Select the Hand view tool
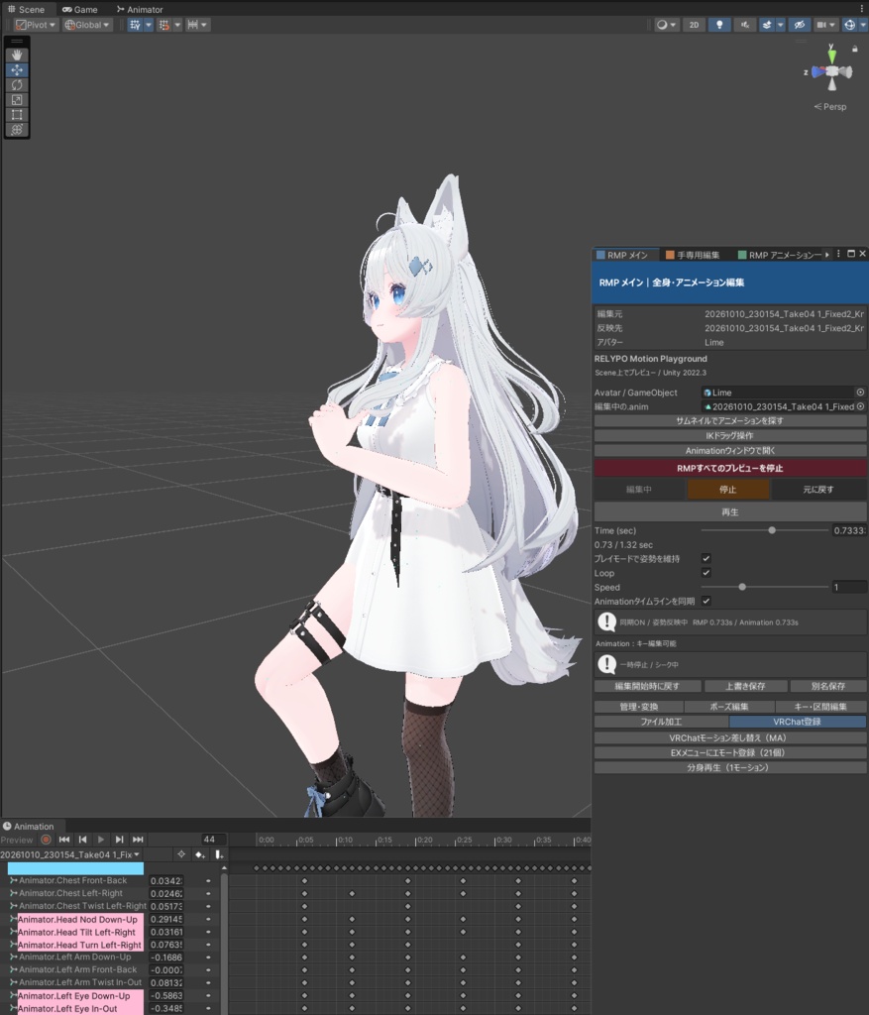The width and height of the screenshot is (869, 1015). pyautogui.click(x=17, y=56)
